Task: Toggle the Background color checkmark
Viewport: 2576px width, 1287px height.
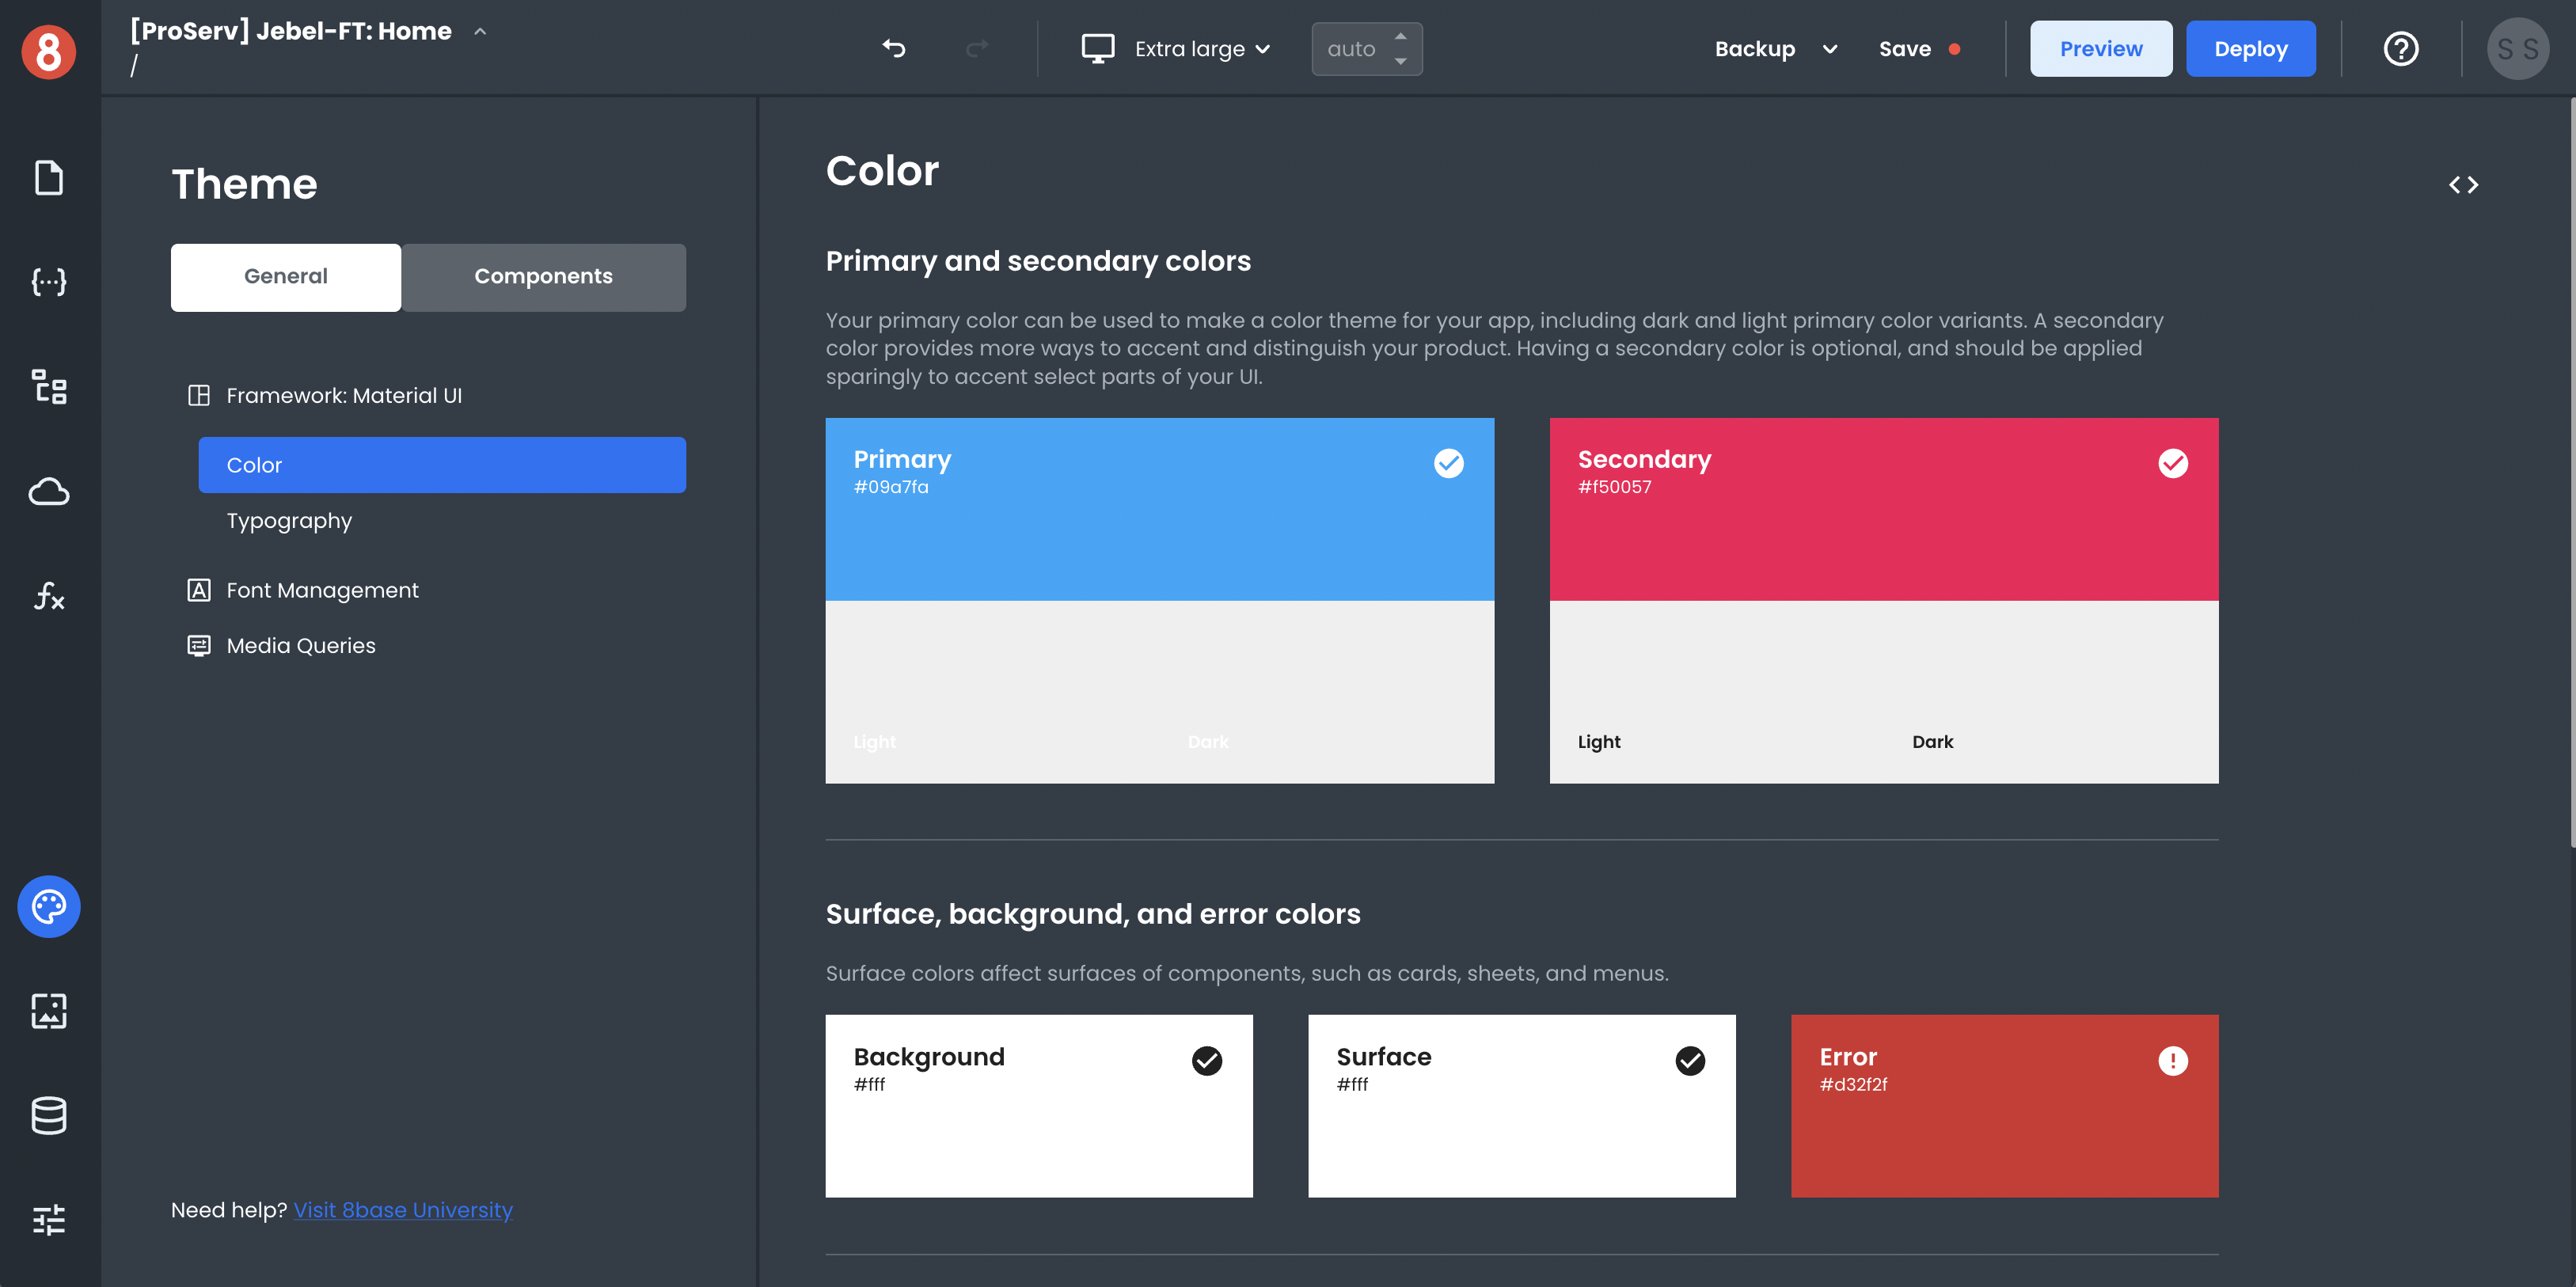Action: click(x=1207, y=1059)
